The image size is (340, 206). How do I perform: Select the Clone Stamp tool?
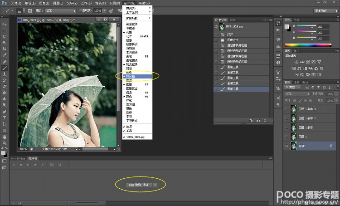click(x=5, y=74)
